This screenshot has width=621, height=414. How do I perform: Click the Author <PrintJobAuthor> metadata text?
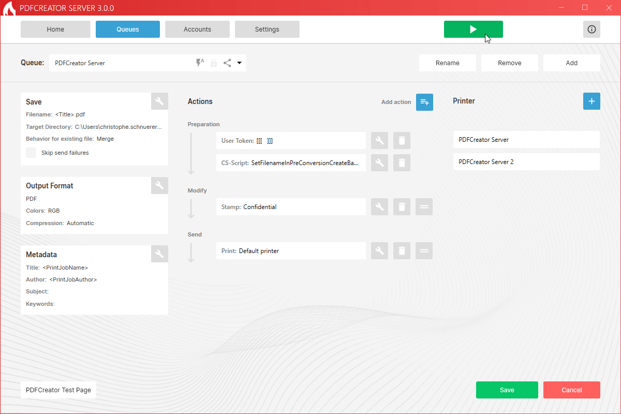[x=62, y=279]
